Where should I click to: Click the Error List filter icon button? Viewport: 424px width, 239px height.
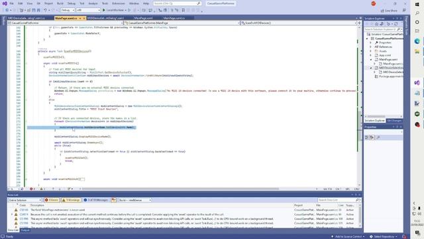coord(114,200)
